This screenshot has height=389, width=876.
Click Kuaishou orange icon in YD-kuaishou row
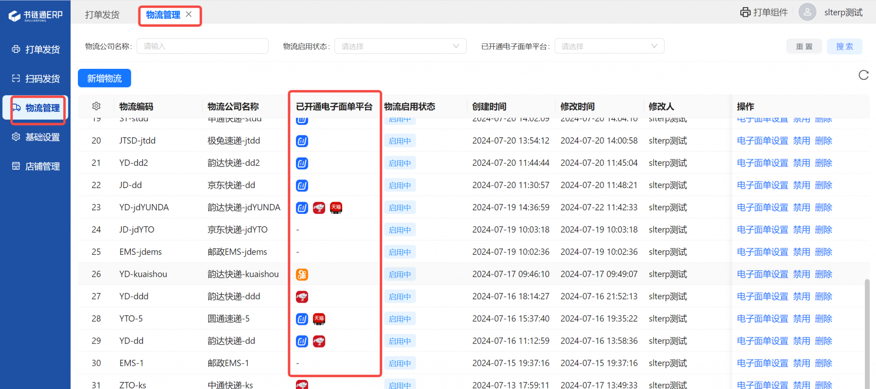point(302,274)
